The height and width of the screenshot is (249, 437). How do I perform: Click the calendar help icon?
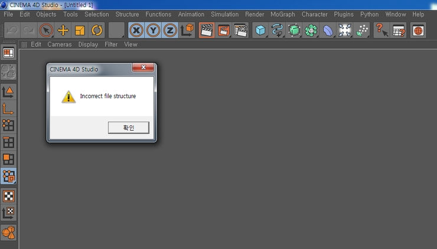(x=399, y=30)
